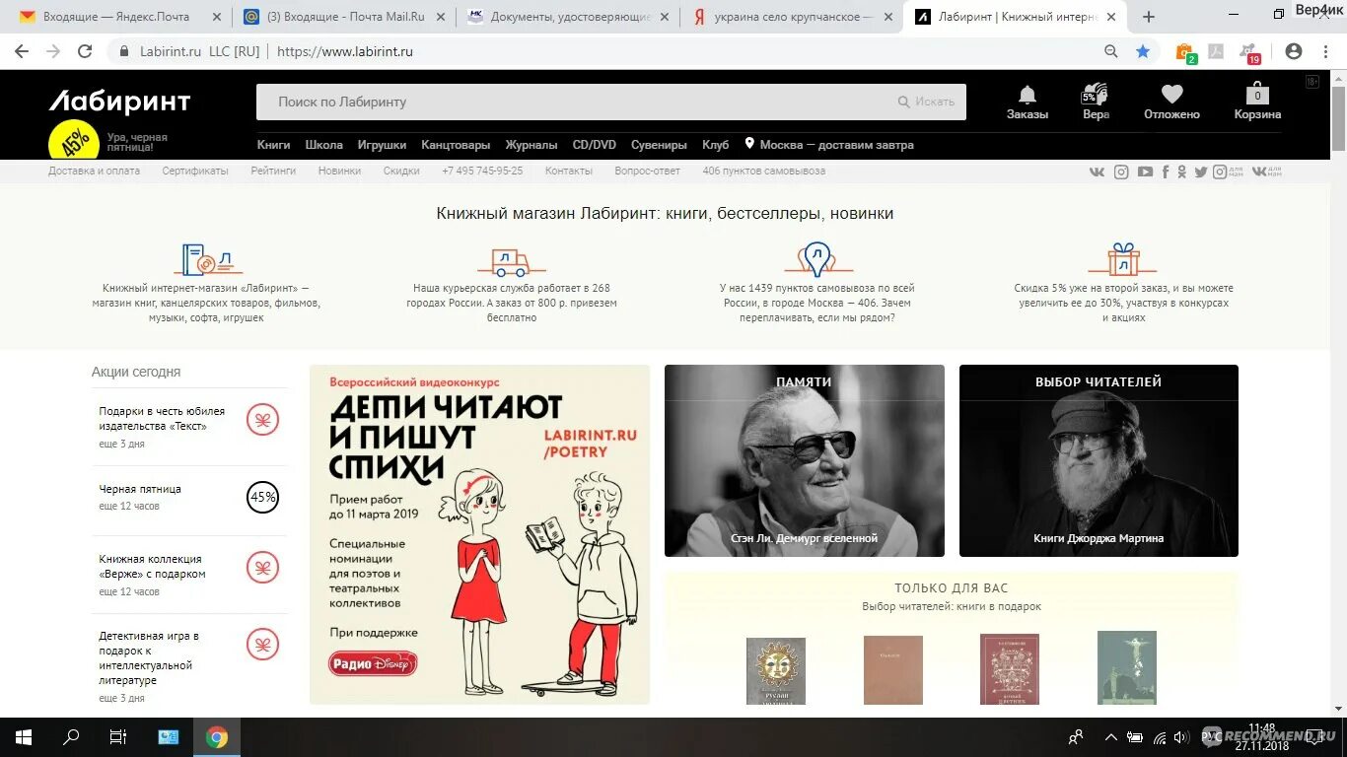The image size is (1347, 757).
Task: Open the CD/DVD menu
Action: point(594,145)
